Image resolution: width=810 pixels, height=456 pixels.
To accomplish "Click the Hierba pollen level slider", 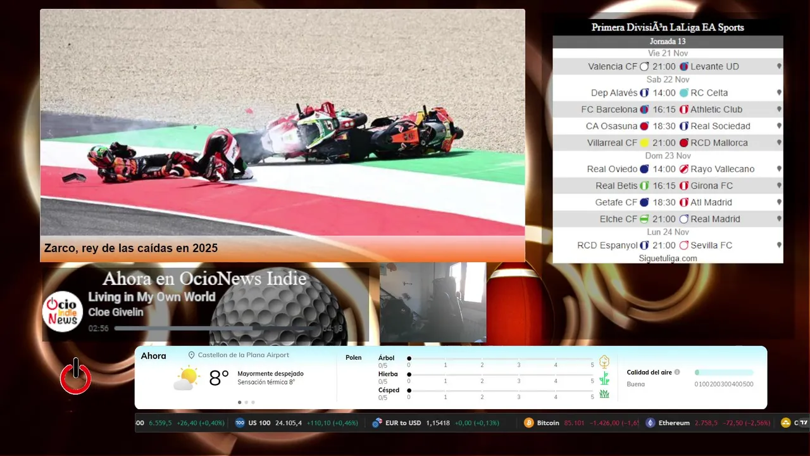I will 501,375.
